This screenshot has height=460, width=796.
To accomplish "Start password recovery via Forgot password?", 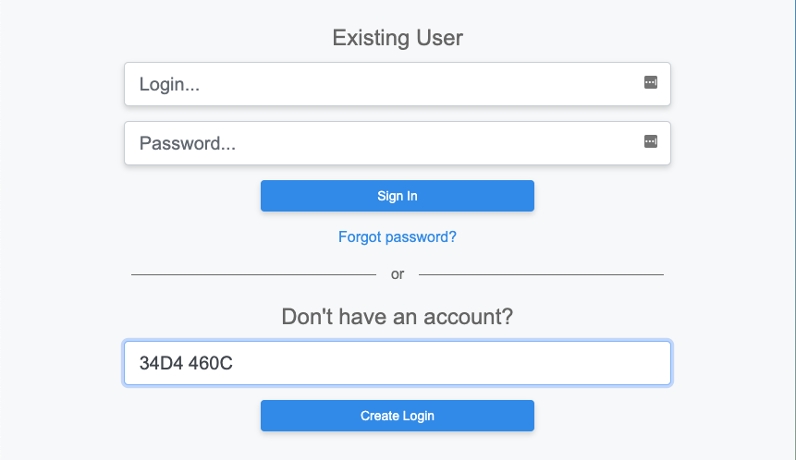I will [398, 236].
